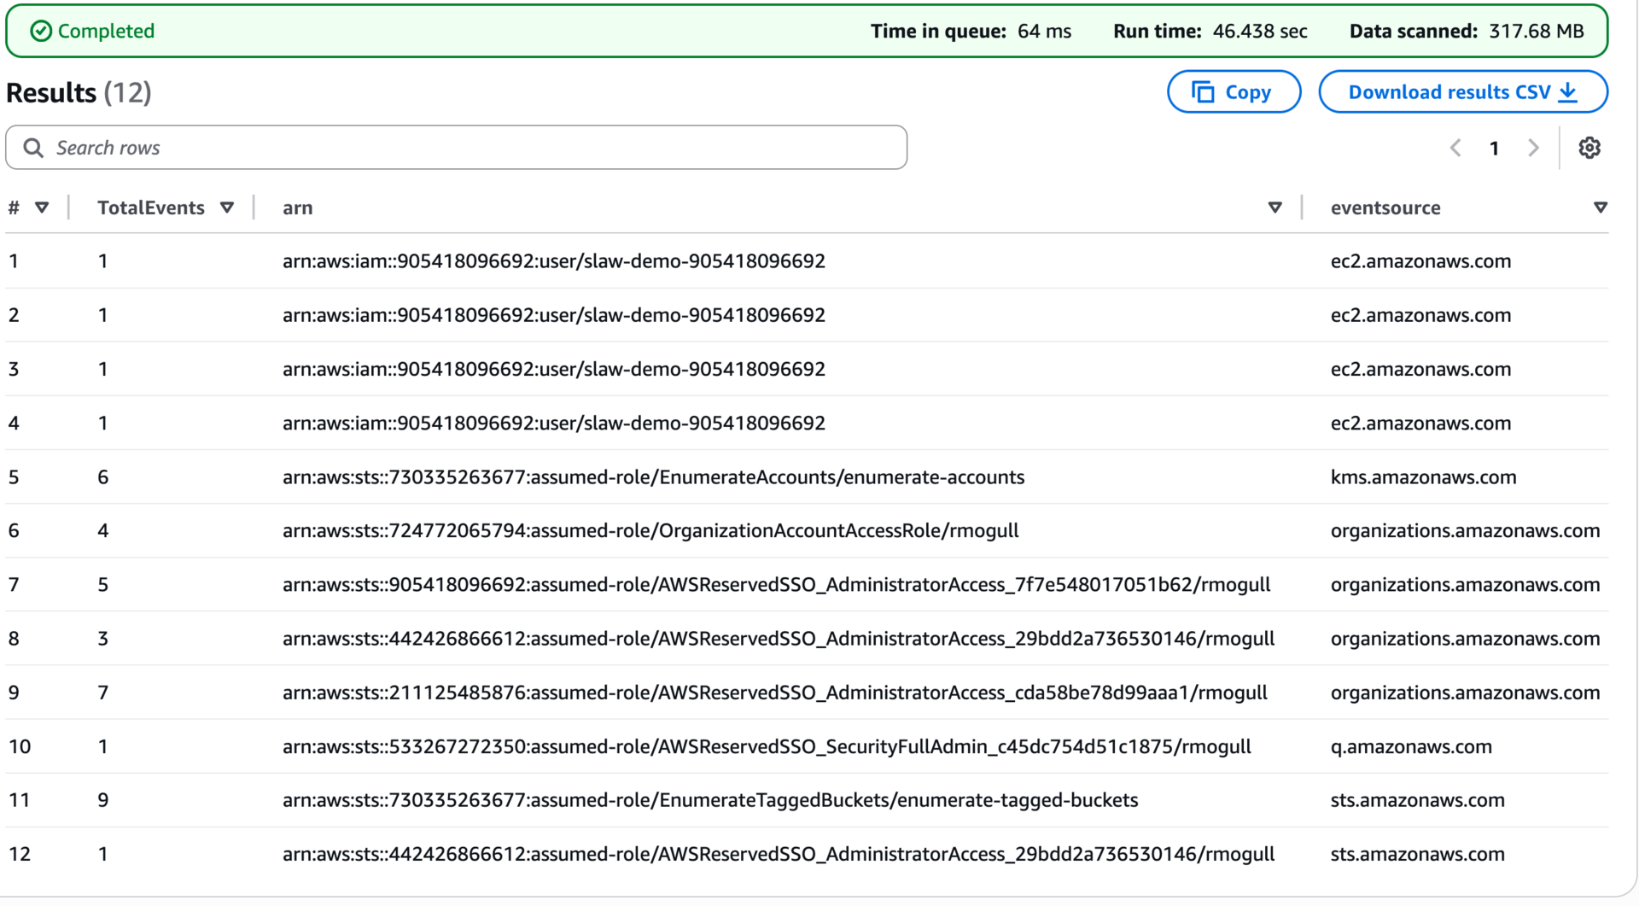Select arn containing 7f7e548017051b62
The height and width of the screenshot is (906, 1639).
(x=776, y=585)
